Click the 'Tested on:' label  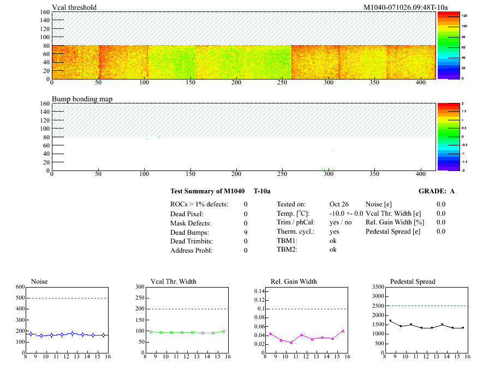(291, 204)
